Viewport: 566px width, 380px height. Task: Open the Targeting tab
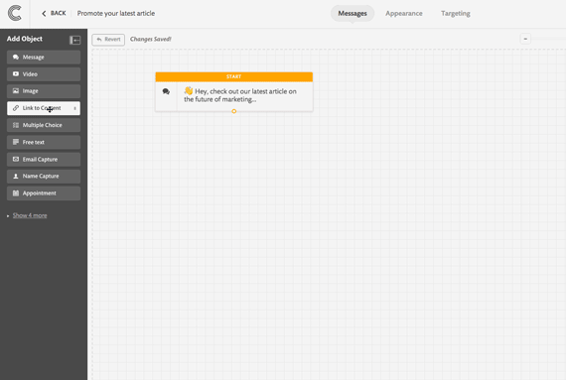[455, 13]
